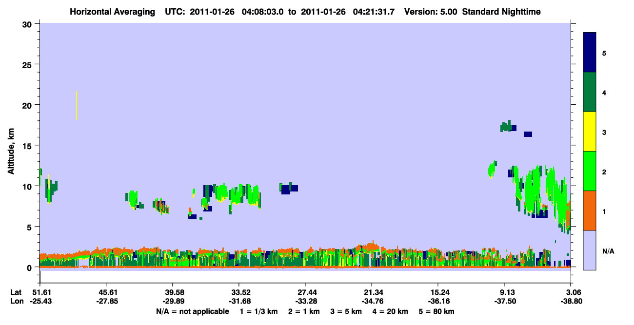Click latitude value 33.52
This screenshot has width=634, height=325.
[240, 292]
